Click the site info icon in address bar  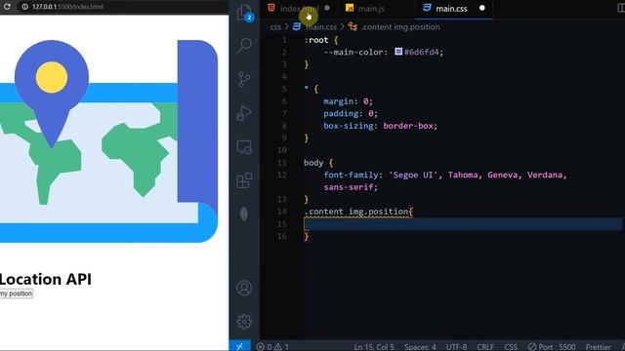click(24, 7)
